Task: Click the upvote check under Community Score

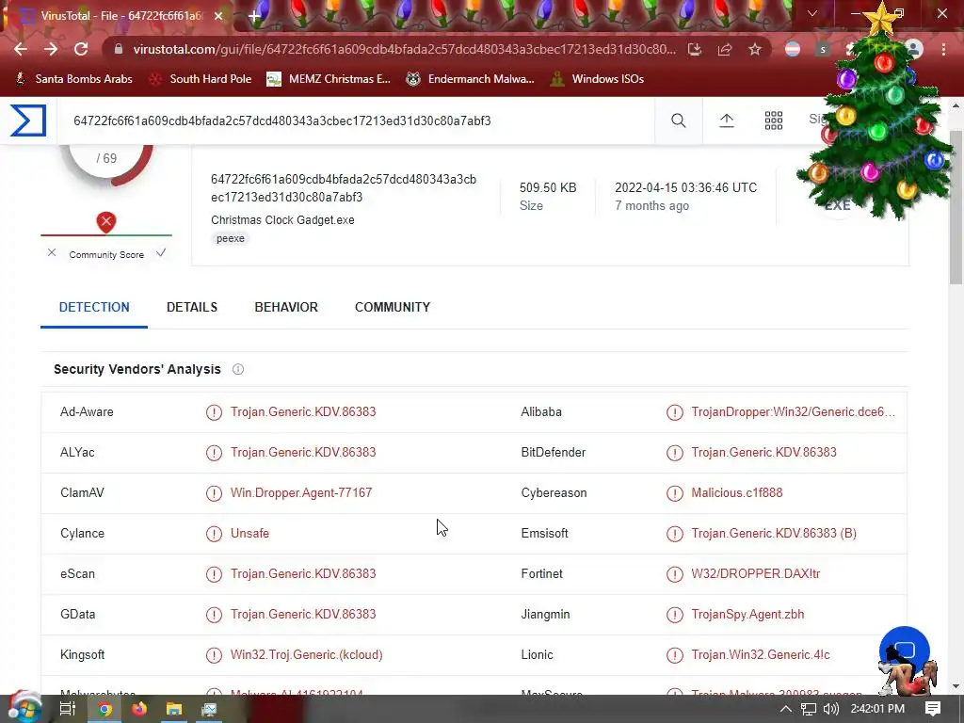Action: [161, 252]
